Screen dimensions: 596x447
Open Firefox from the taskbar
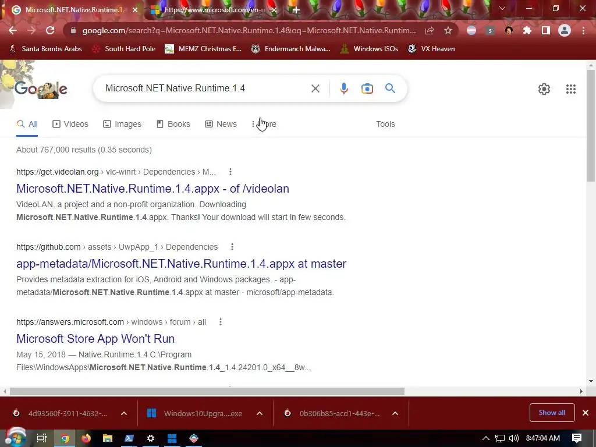[86, 438]
